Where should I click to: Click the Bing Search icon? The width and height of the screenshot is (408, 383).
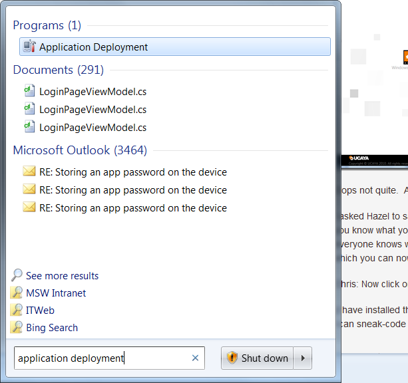point(17,328)
